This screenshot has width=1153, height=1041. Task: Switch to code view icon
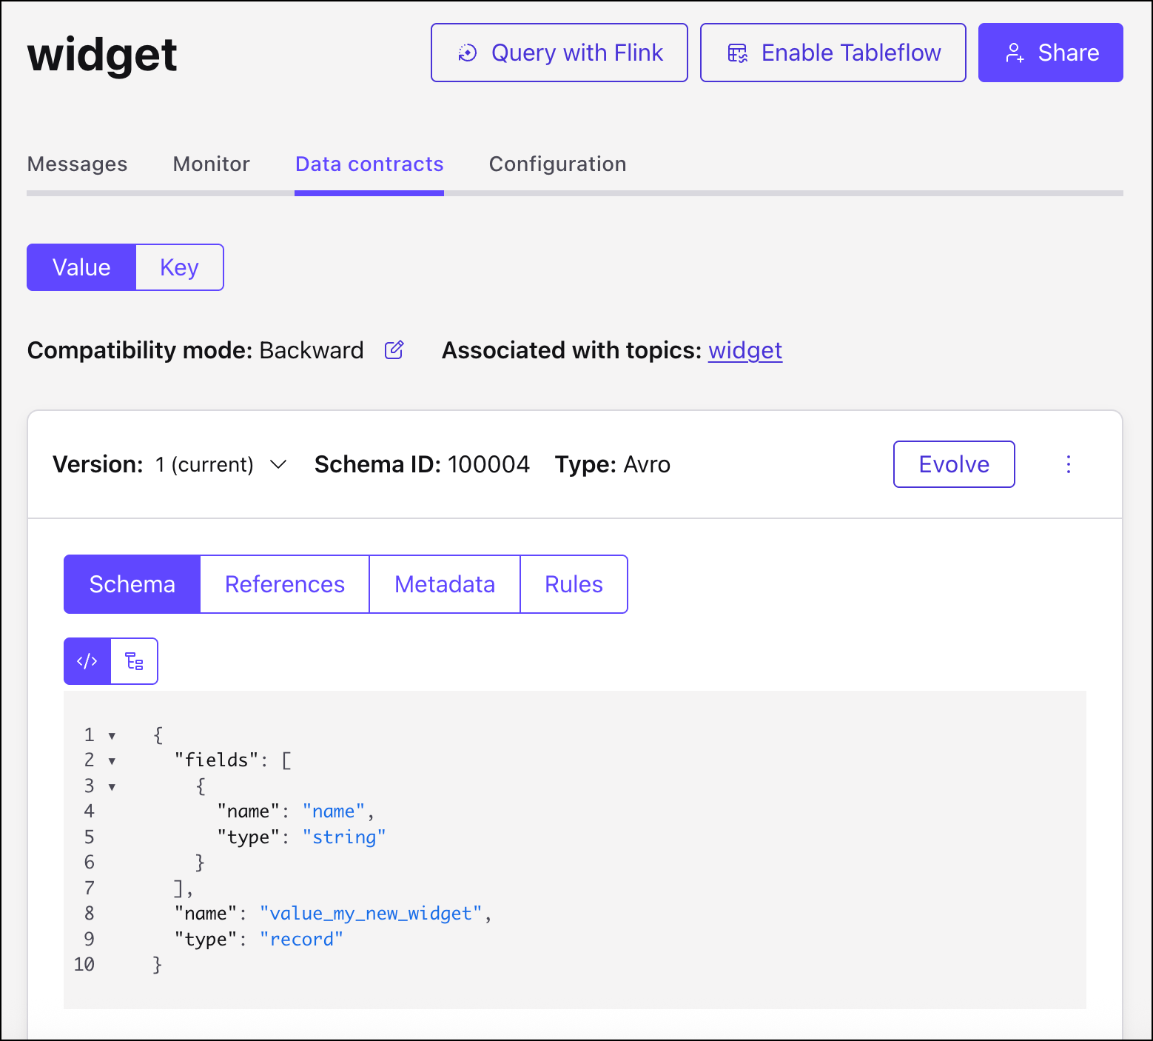(x=87, y=661)
